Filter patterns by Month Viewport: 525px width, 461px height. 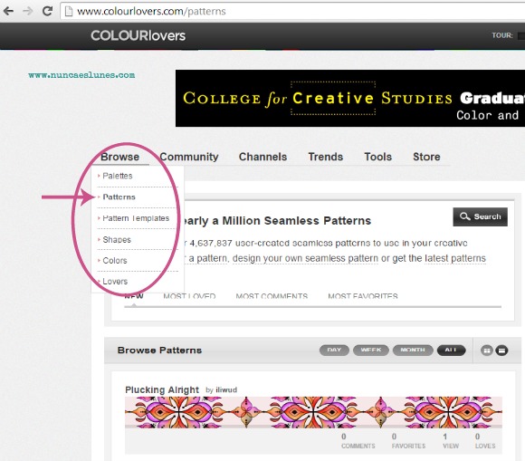(413, 351)
